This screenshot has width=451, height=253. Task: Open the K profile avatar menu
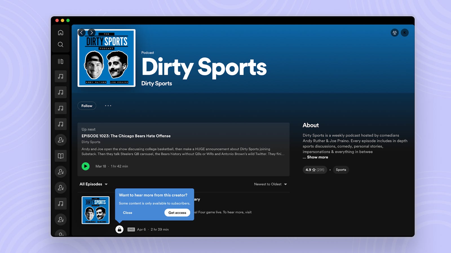[405, 33]
